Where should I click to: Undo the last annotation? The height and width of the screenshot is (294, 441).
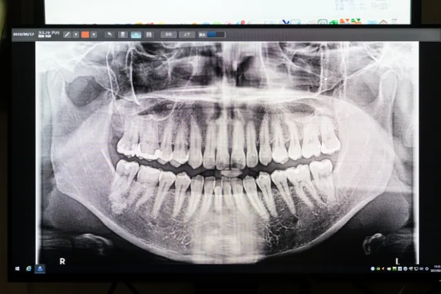click(x=110, y=34)
